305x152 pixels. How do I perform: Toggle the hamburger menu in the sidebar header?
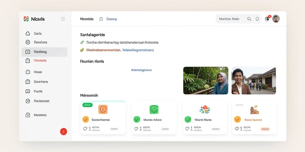pyautogui.click(x=63, y=19)
